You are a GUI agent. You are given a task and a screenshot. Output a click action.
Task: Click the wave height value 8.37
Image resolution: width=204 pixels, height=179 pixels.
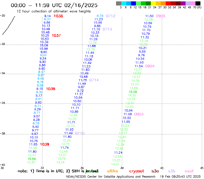pos(47,19)
